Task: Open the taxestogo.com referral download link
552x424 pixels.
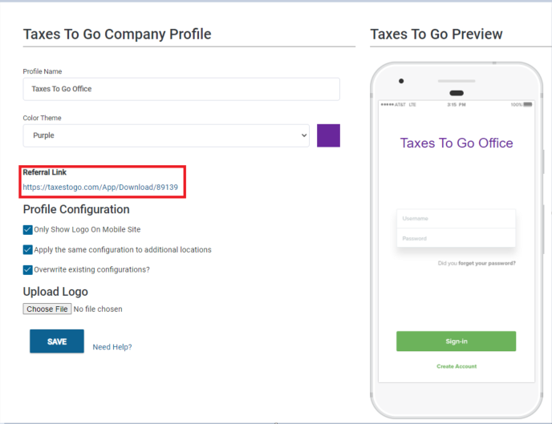Action: pyautogui.click(x=100, y=187)
